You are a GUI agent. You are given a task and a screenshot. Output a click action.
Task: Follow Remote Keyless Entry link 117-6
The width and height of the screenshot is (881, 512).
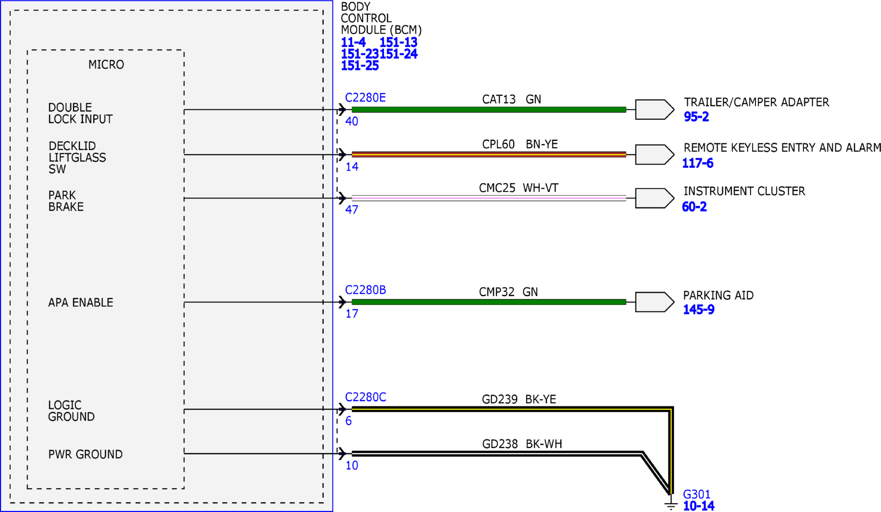(698, 163)
